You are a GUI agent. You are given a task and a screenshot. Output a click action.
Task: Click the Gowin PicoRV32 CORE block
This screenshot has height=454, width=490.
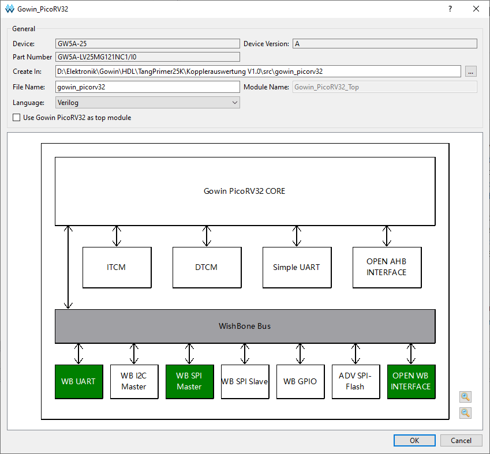pyautogui.click(x=245, y=191)
